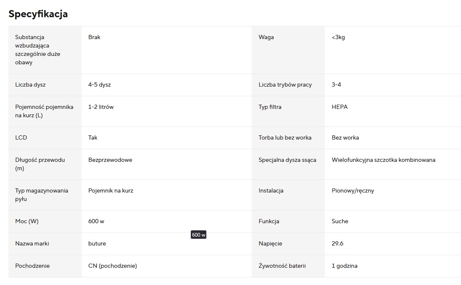
Task: Click the Specyfikacja heading
Action: [38, 14]
